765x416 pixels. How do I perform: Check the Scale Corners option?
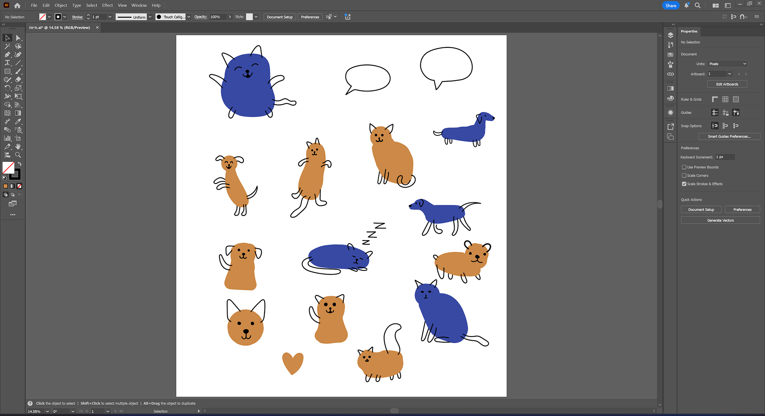point(684,176)
